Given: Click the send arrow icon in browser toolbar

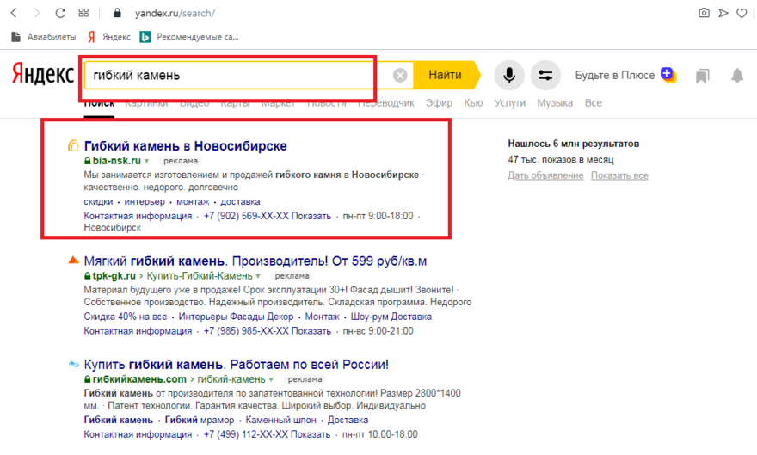Looking at the screenshot, I should pos(723,13).
